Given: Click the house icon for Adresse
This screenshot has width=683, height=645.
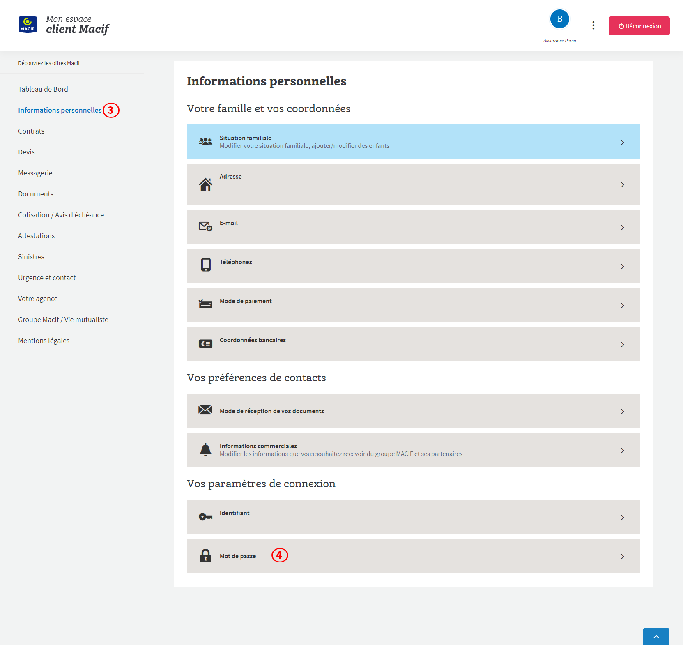Looking at the screenshot, I should pyautogui.click(x=205, y=184).
